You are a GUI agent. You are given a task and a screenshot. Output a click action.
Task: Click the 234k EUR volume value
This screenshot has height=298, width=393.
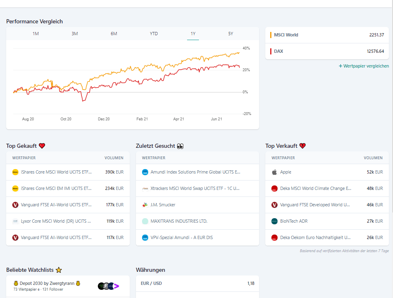point(114,188)
